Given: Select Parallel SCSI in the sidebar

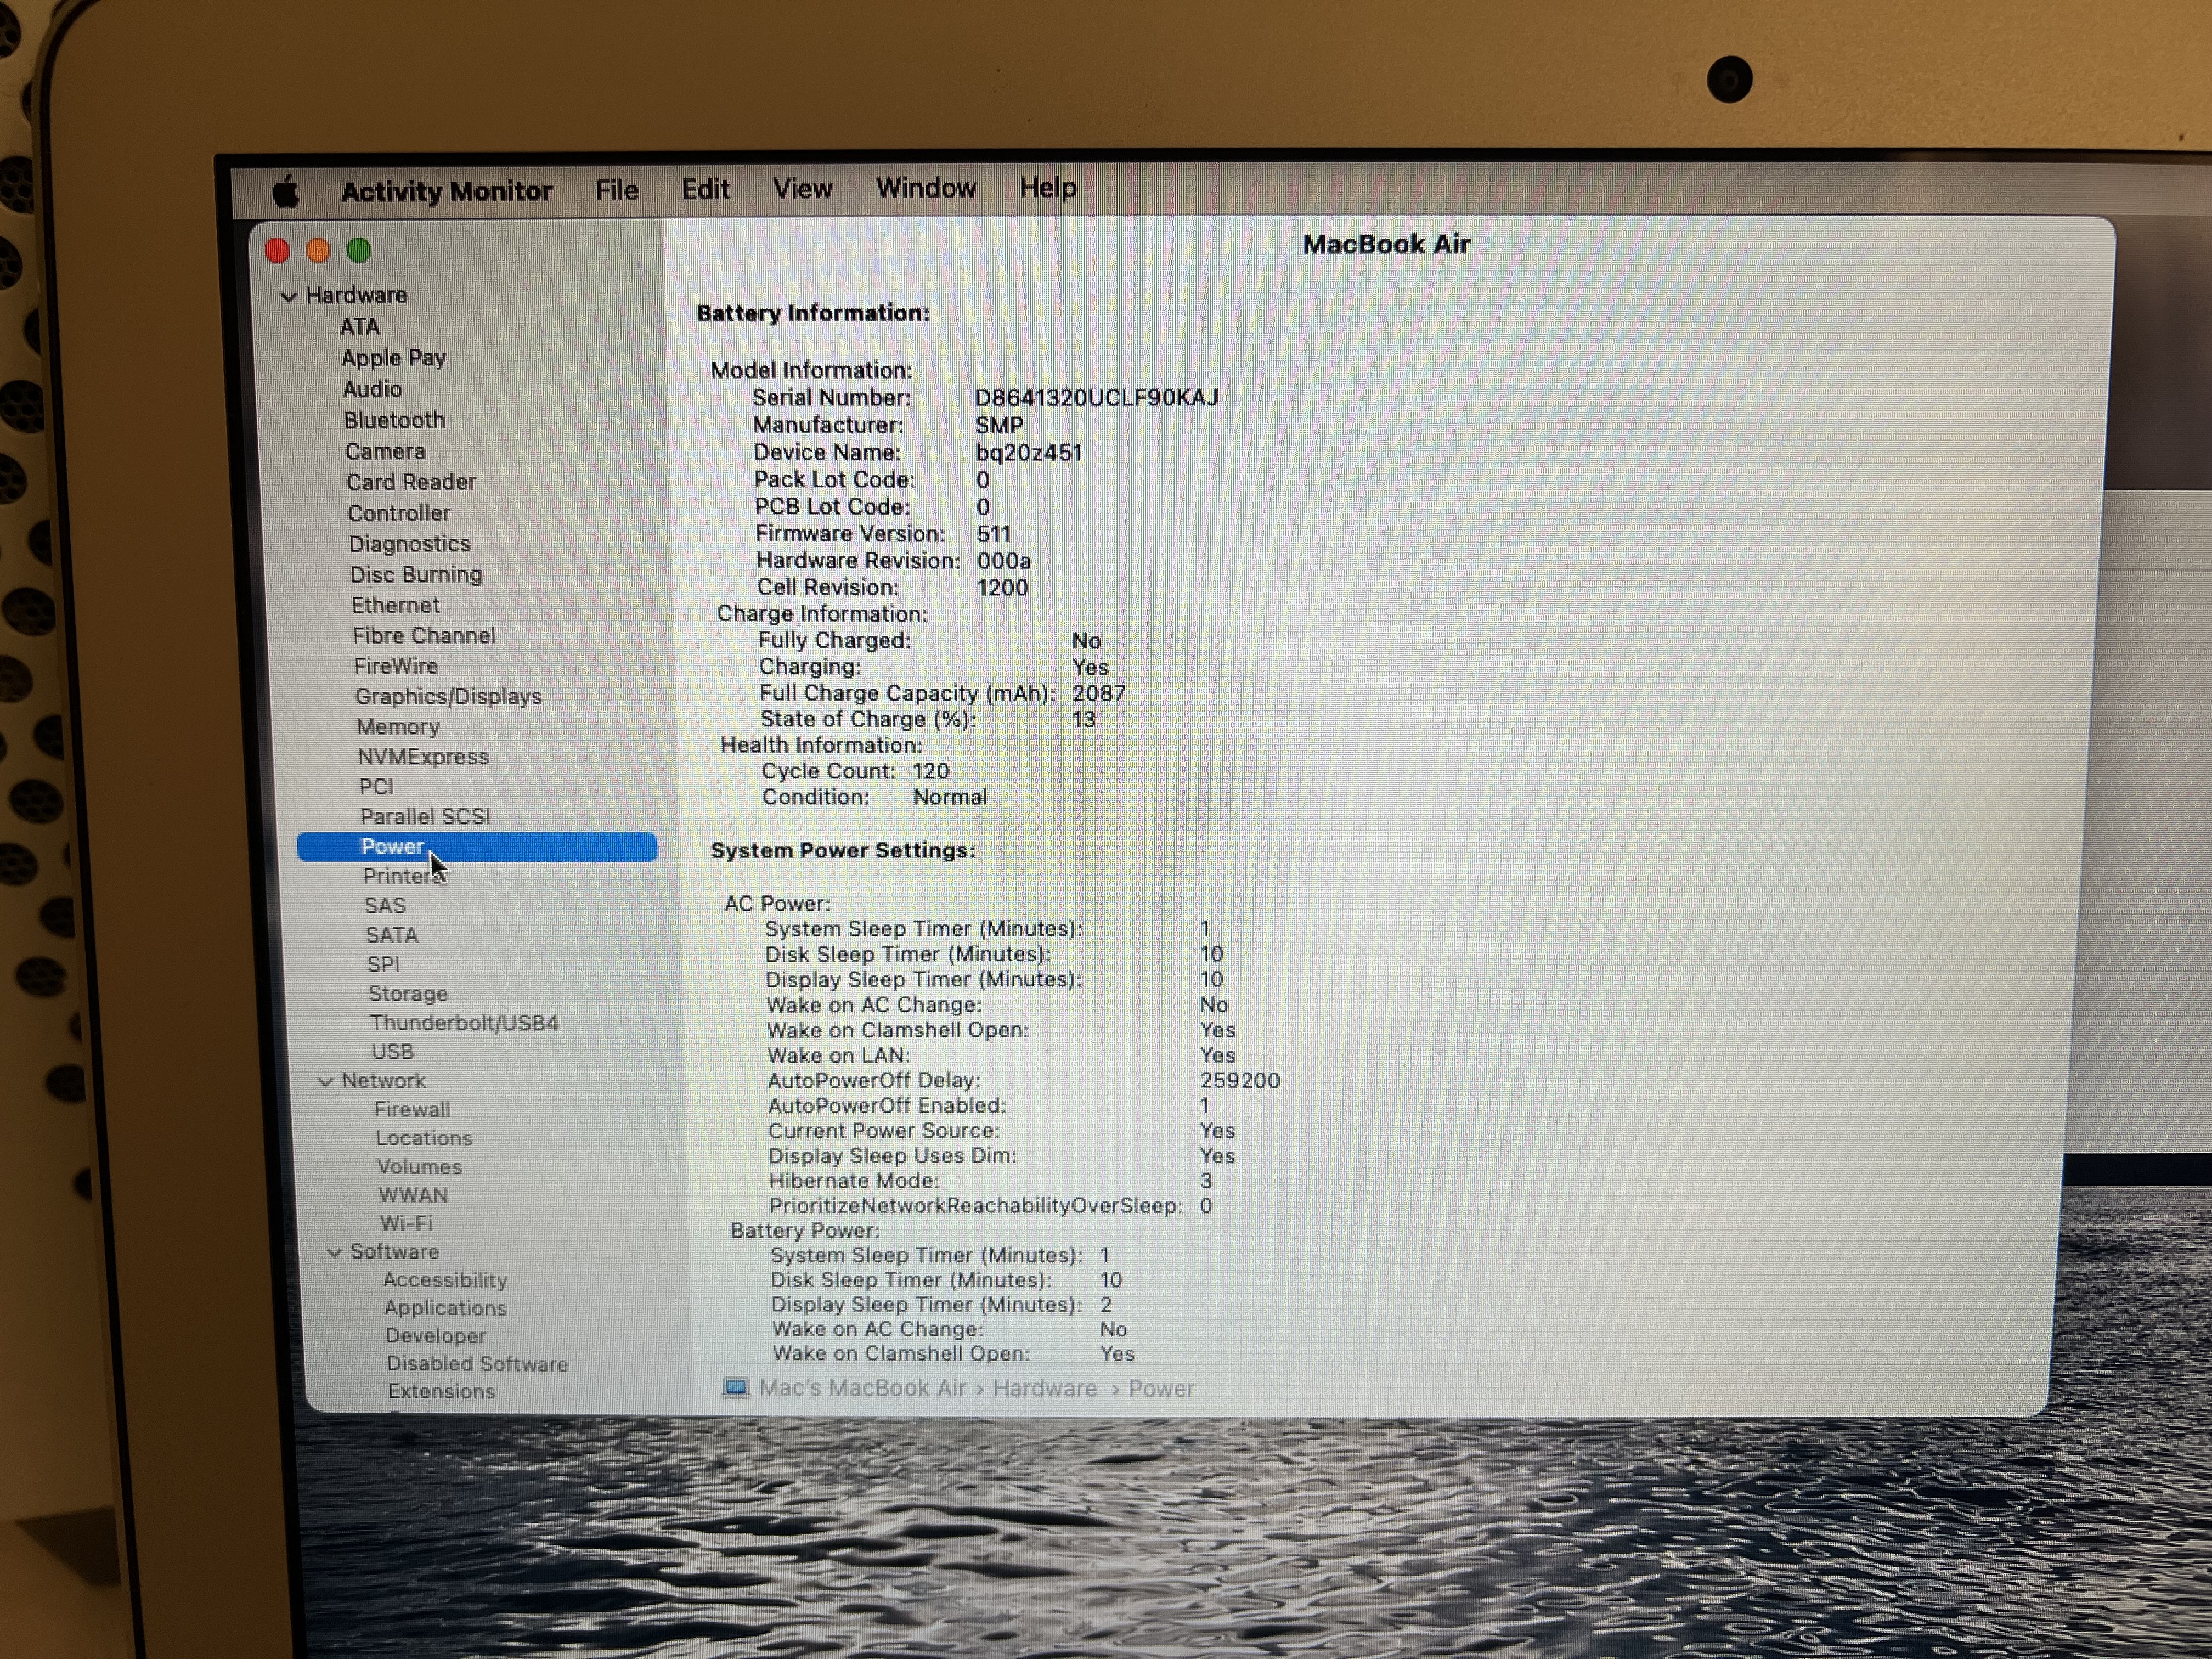Looking at the screenshot, I should (425, 817).
